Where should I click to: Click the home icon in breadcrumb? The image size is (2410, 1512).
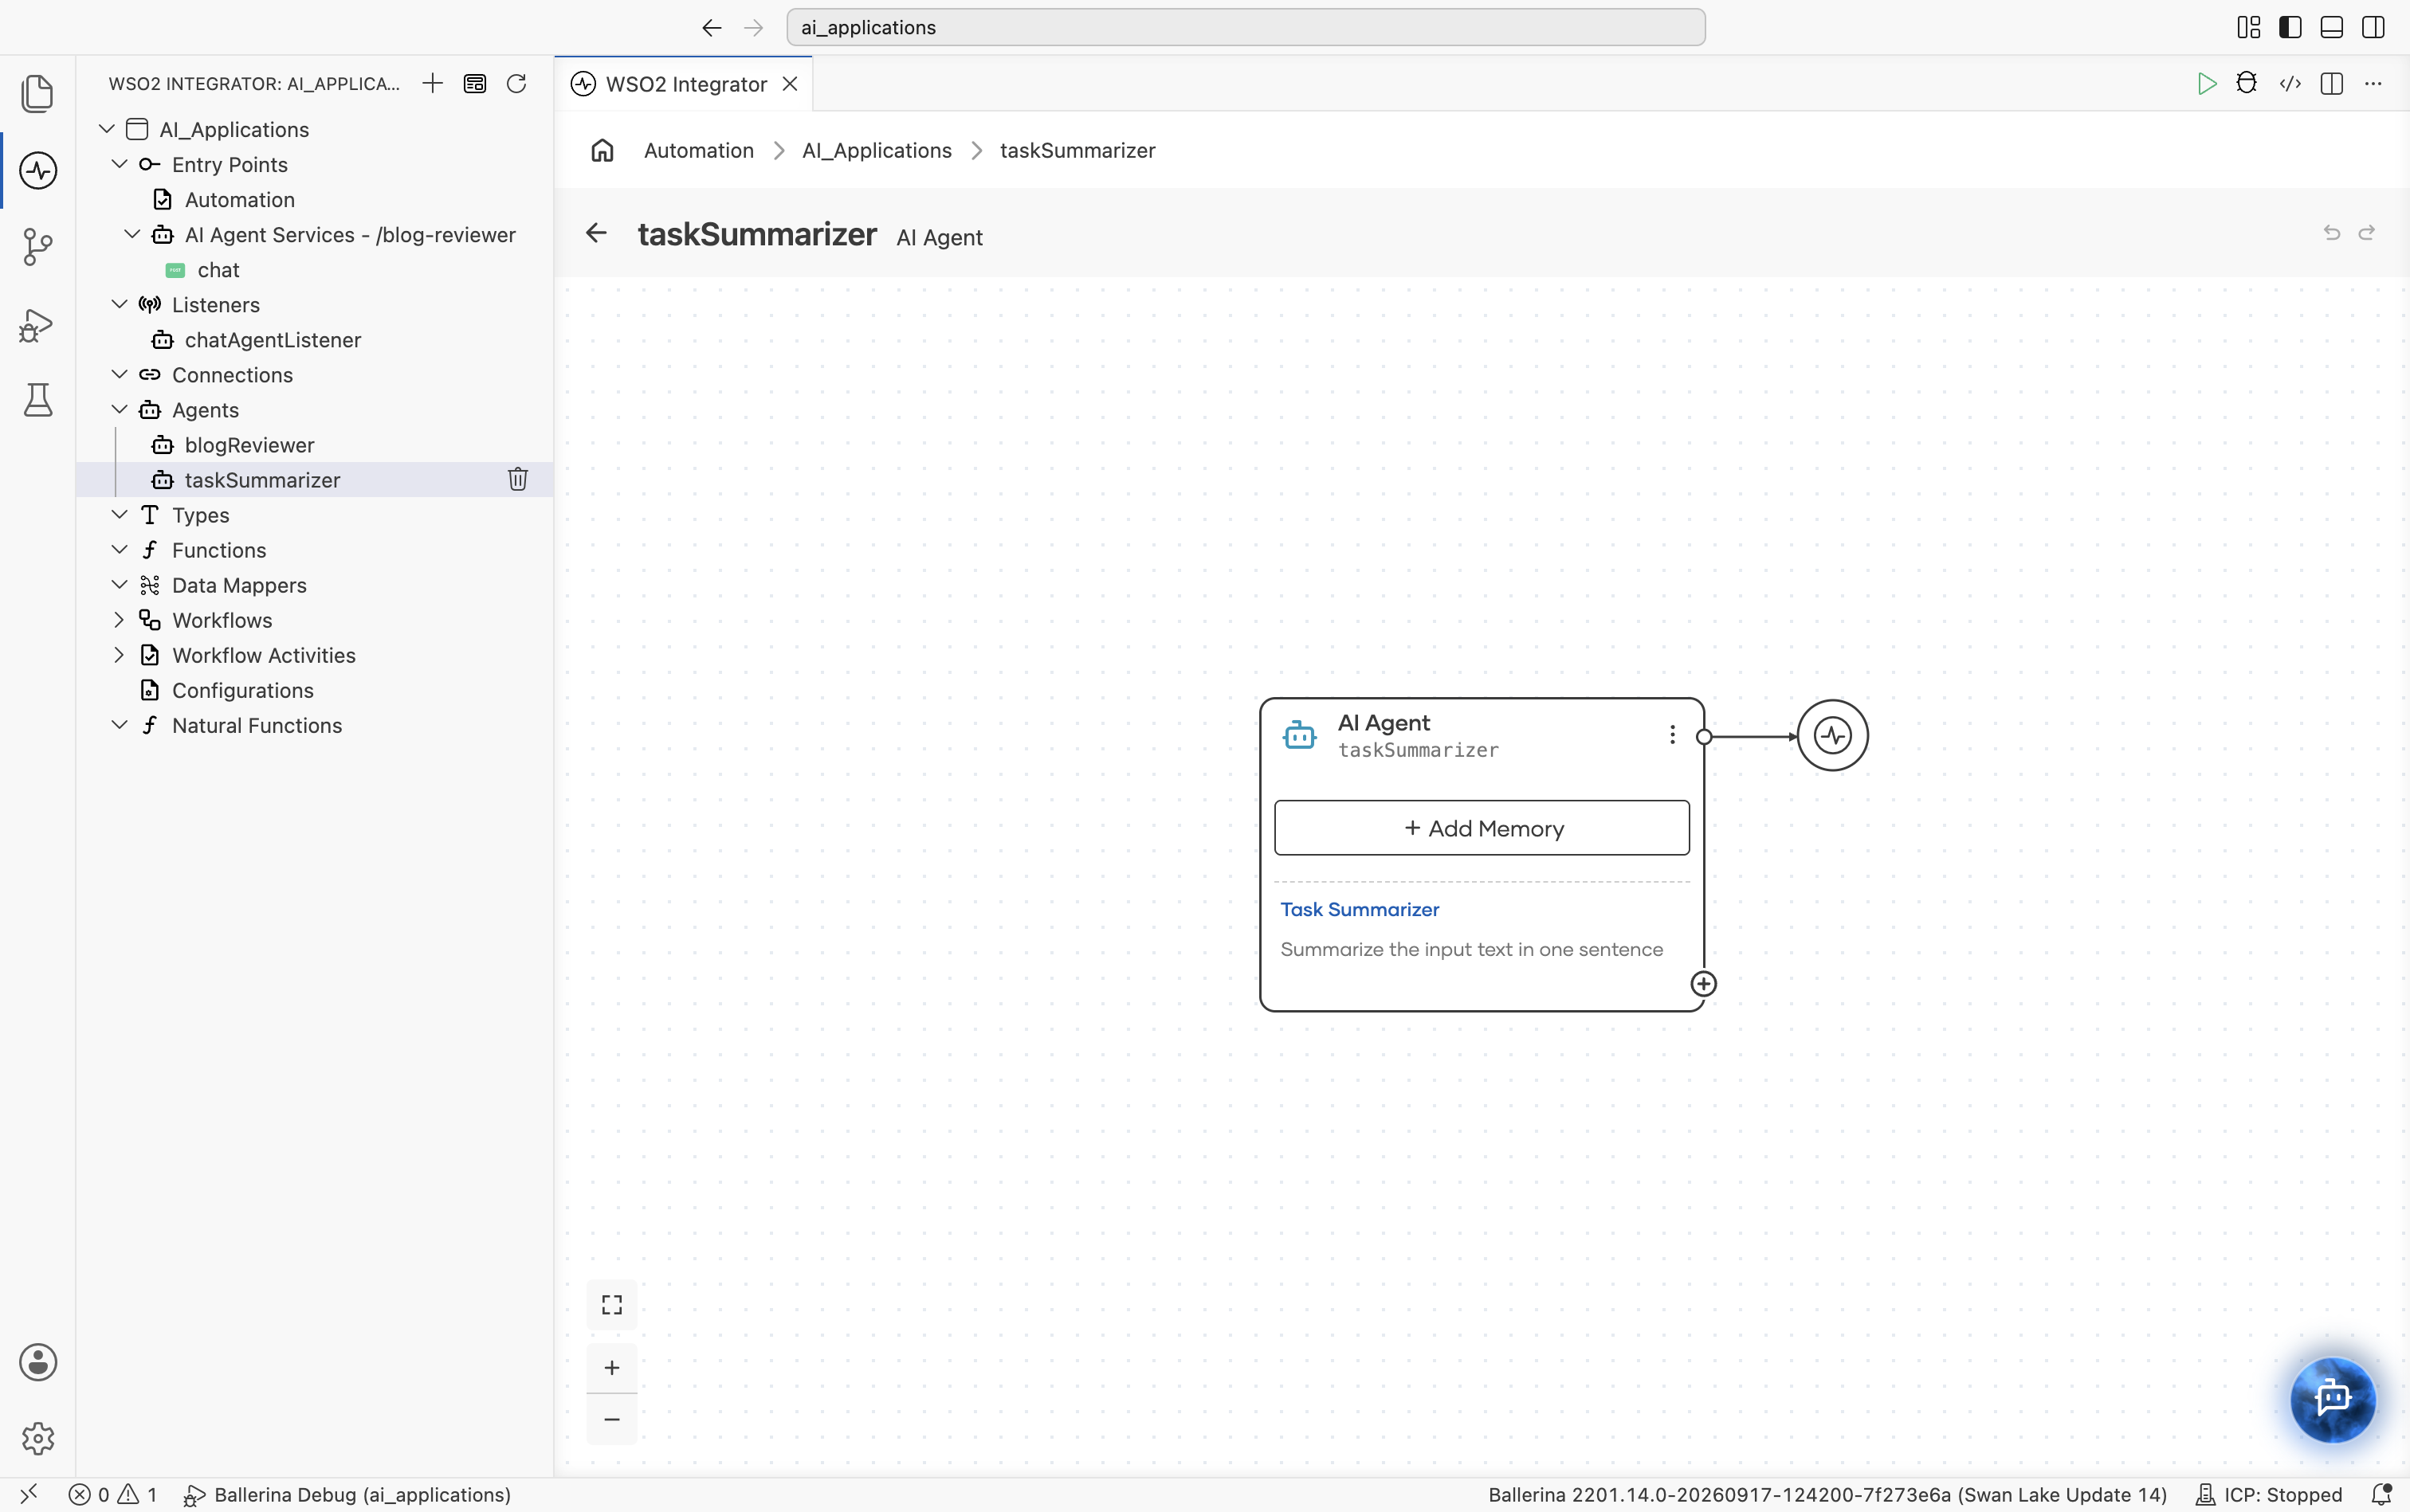coord(602,150)
